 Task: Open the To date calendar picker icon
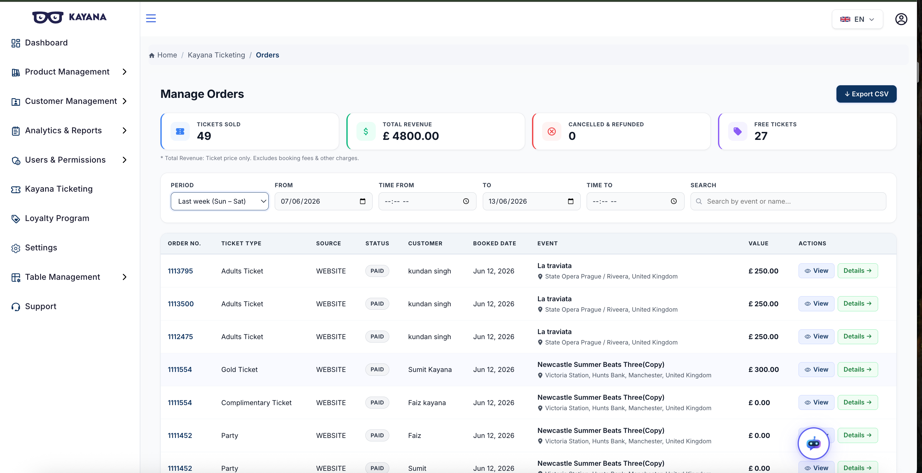click(x=571, y=201)
